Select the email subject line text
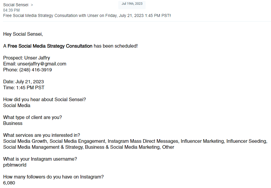Viewport: 271px width, 188px height. 87,15
